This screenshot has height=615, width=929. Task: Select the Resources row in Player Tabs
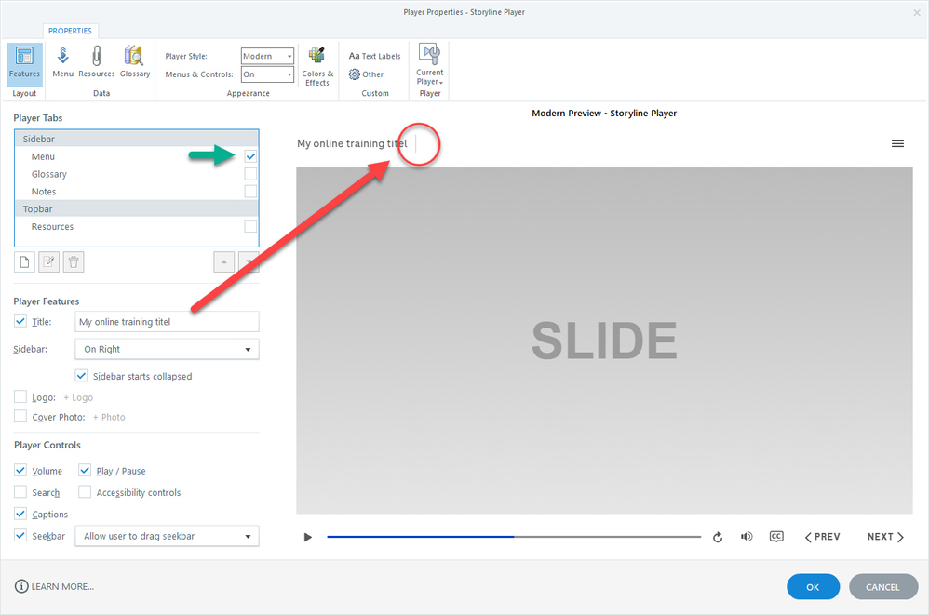(x=136, y=226)
